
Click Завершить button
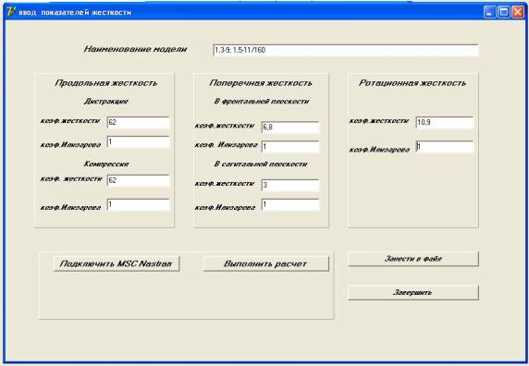click(x=413, y=292)
